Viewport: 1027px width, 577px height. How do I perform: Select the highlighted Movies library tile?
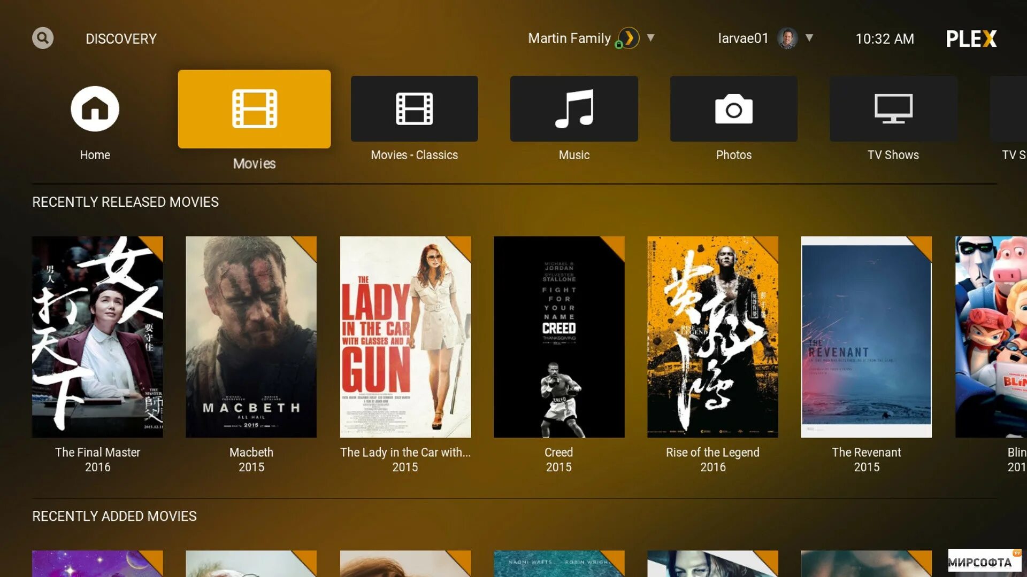click(254, 109)
